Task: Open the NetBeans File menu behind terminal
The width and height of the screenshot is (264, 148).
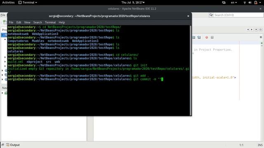Action: pos(3,15)
